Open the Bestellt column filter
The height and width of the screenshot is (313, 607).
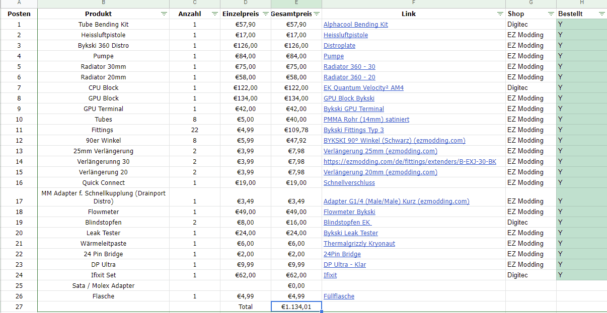click(602, 14)
